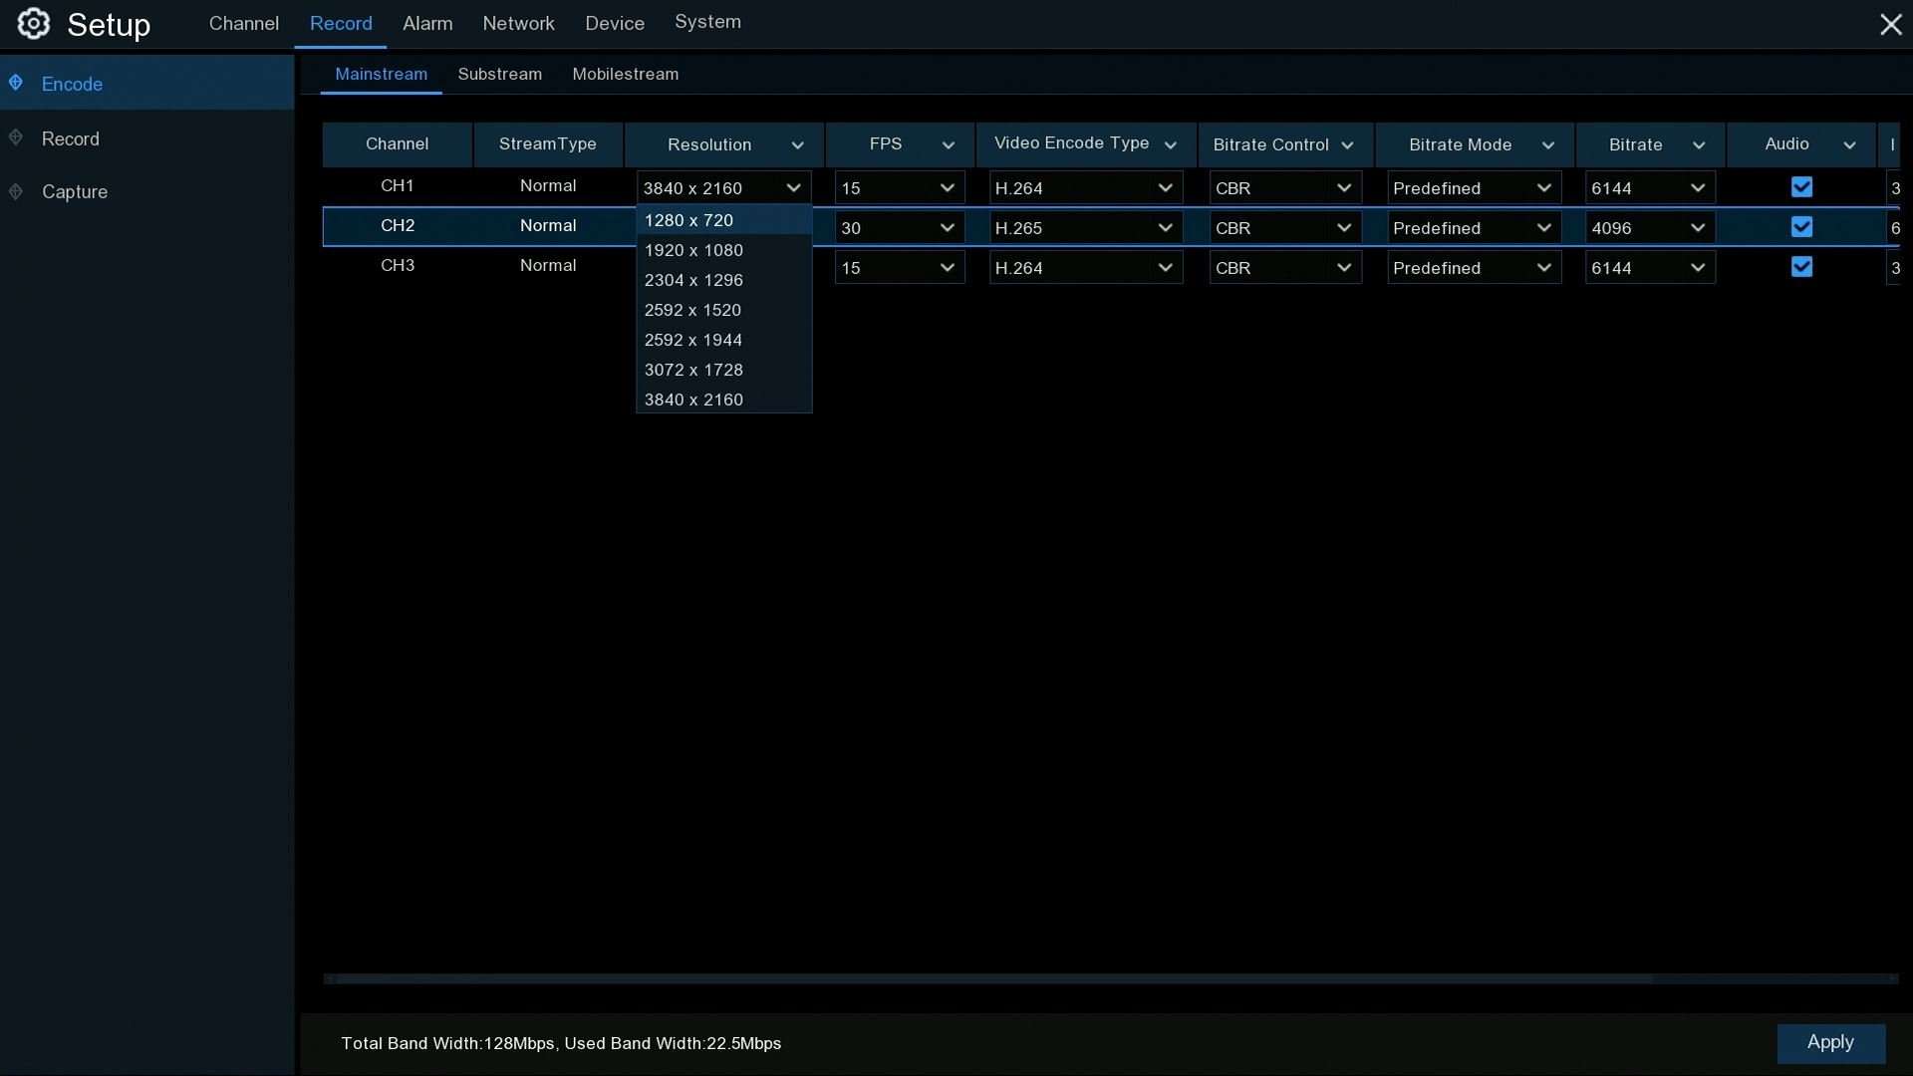Click the Apply button
This screenshot has height=1076, width=1913.
pos(1830,1042)
